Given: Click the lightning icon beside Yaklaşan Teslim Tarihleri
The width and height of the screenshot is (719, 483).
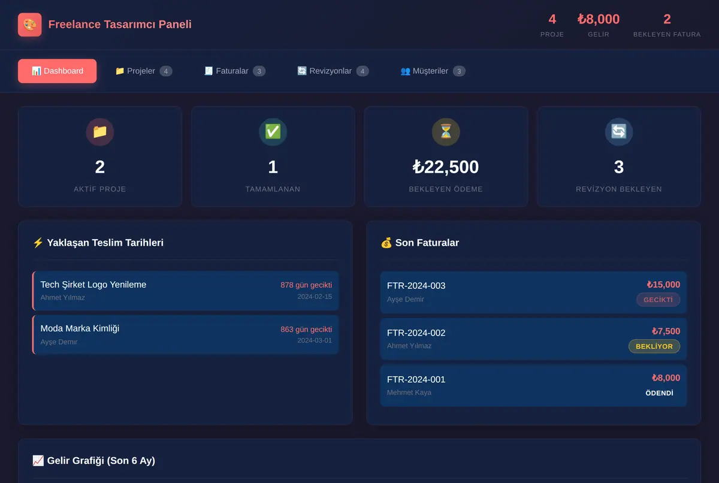Looking at the screenshot, I should (38, 243).
